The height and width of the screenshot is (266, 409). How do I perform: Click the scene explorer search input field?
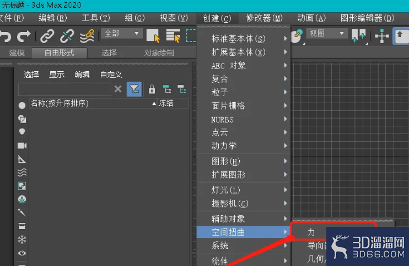click(64, 89)
